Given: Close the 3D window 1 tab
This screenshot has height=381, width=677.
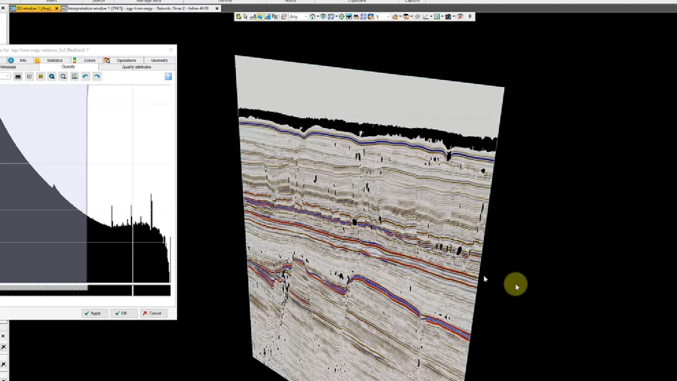Looking at the screenshot, I should pos(56,8).
